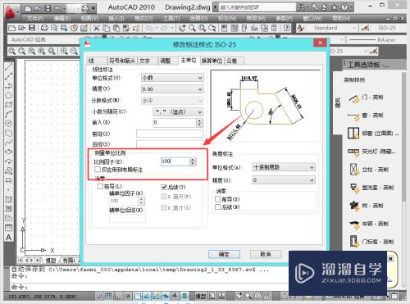410x304 pixels.
Task: Switch to the 换算单位 tab
Action: point(212,61)
